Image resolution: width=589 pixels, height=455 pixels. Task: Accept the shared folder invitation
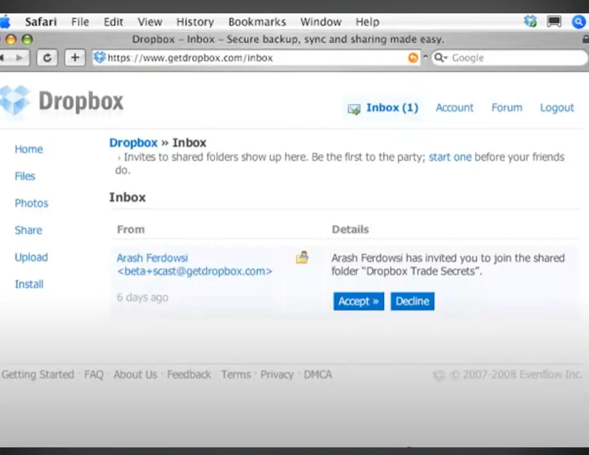click(359, 301)
